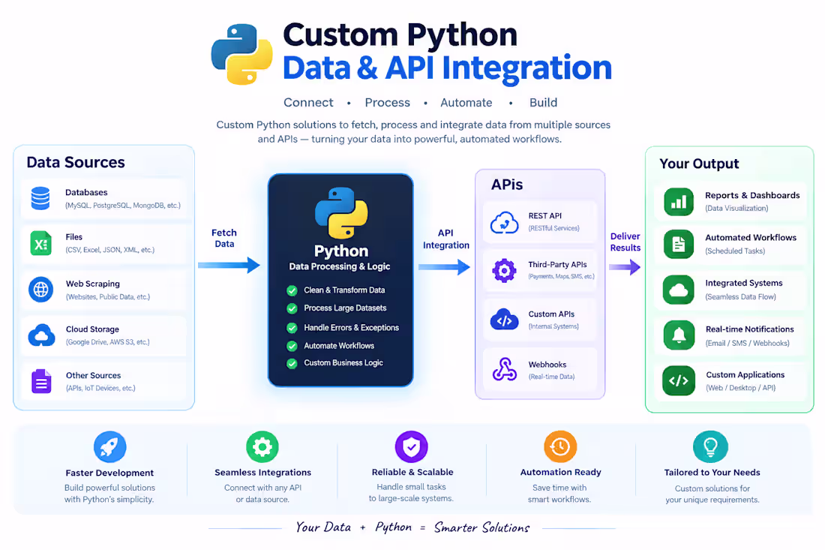Click the purple Other Sources document icon
825x550 pixels.
coord(41,381)
